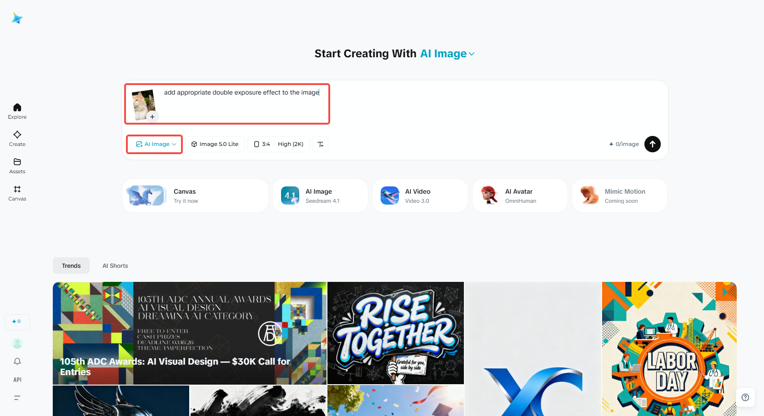
Task: Expand the Image 5.0 Lite model selector
Action: pyautogui.click(x=215, y=144)
